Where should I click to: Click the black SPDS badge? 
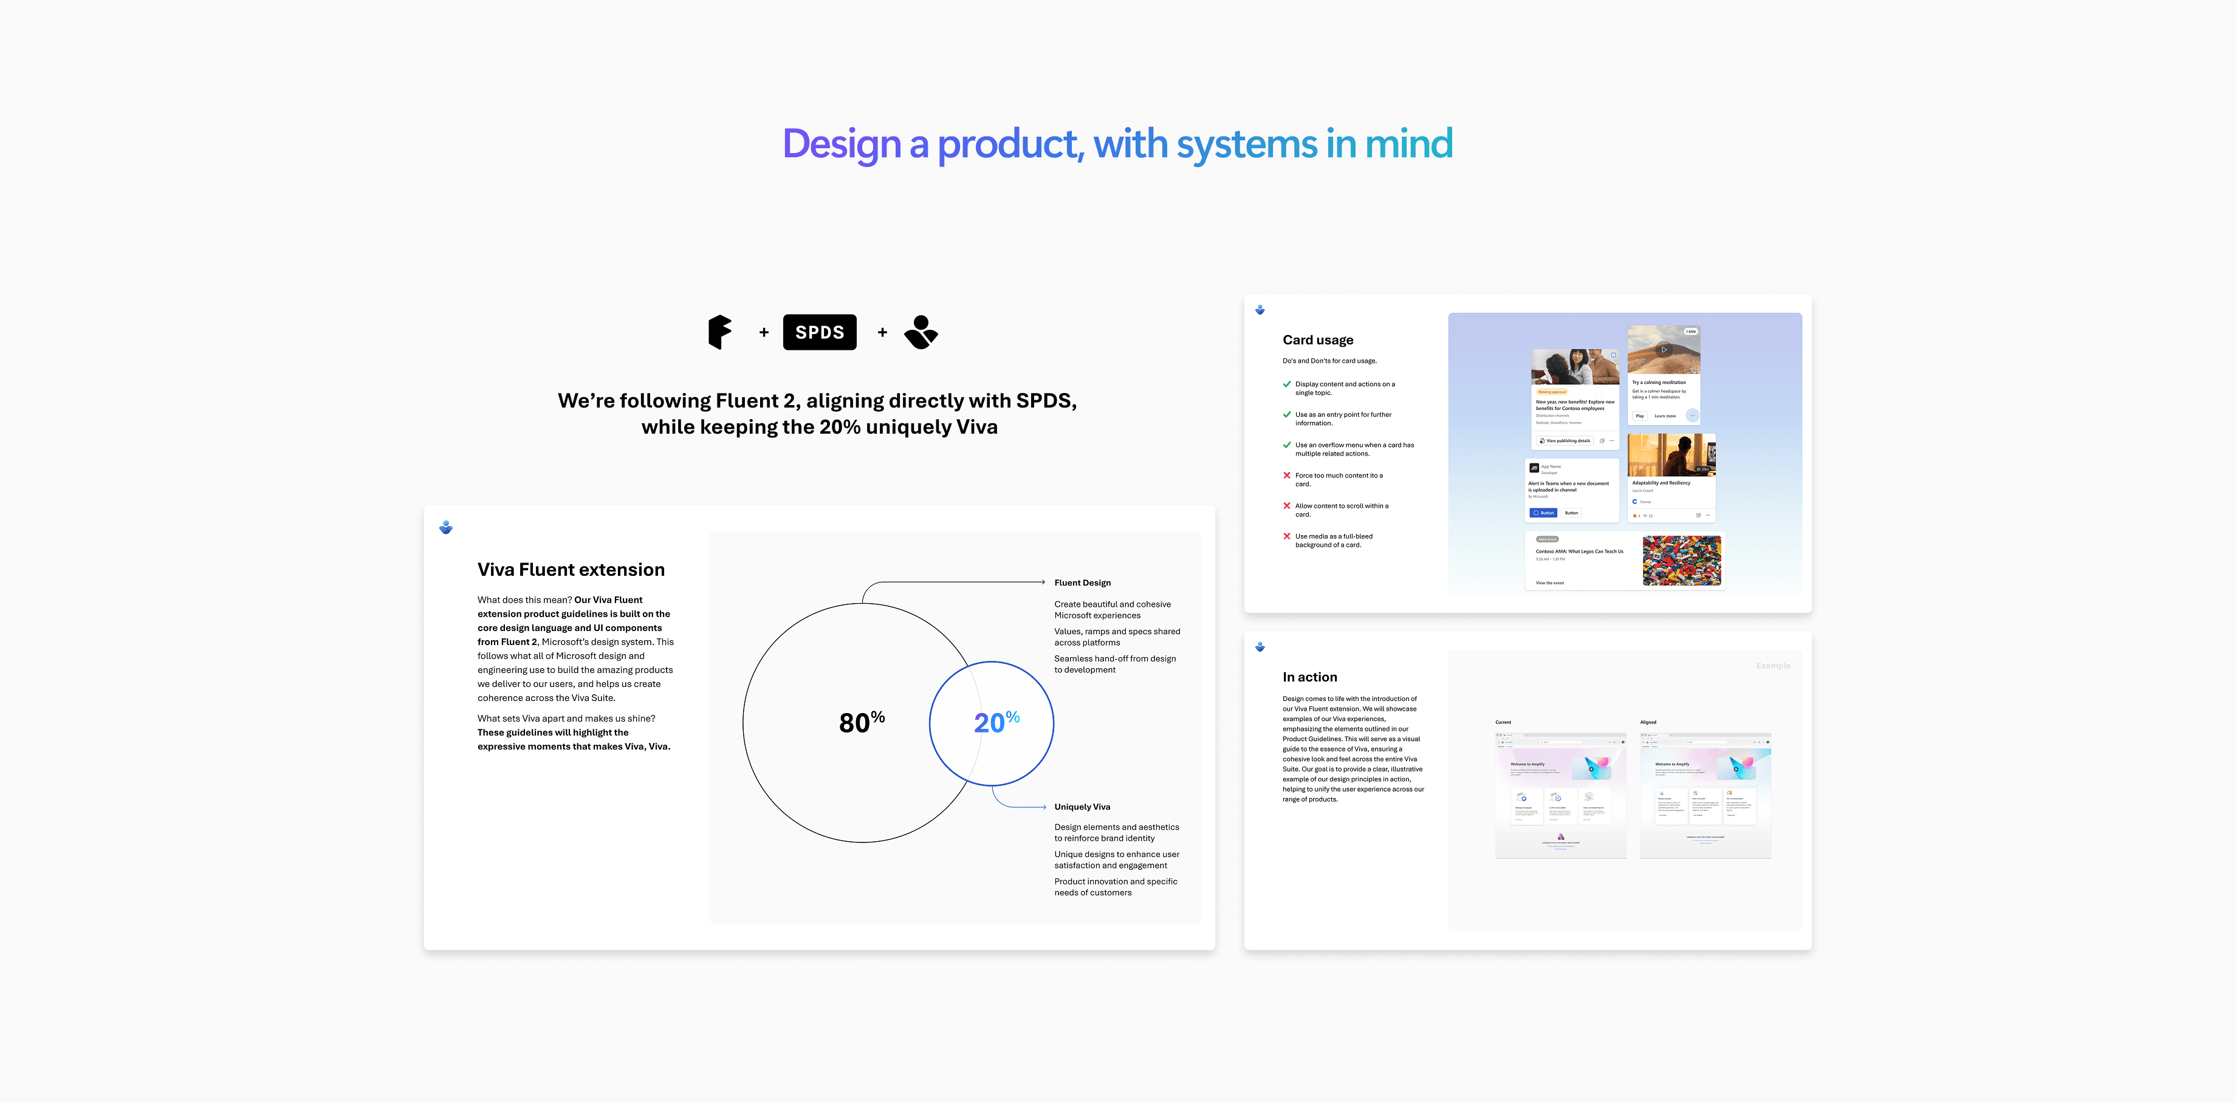tap(820, 332)
